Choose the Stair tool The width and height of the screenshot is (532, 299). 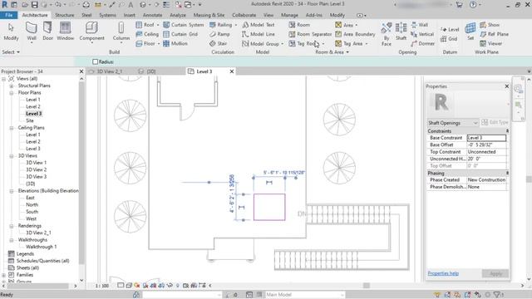[x=218, y=43]
